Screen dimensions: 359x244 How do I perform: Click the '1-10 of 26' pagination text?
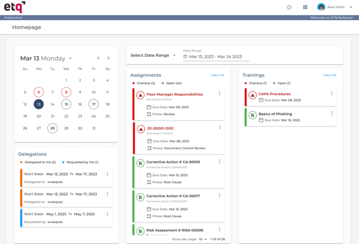[218, 239]
